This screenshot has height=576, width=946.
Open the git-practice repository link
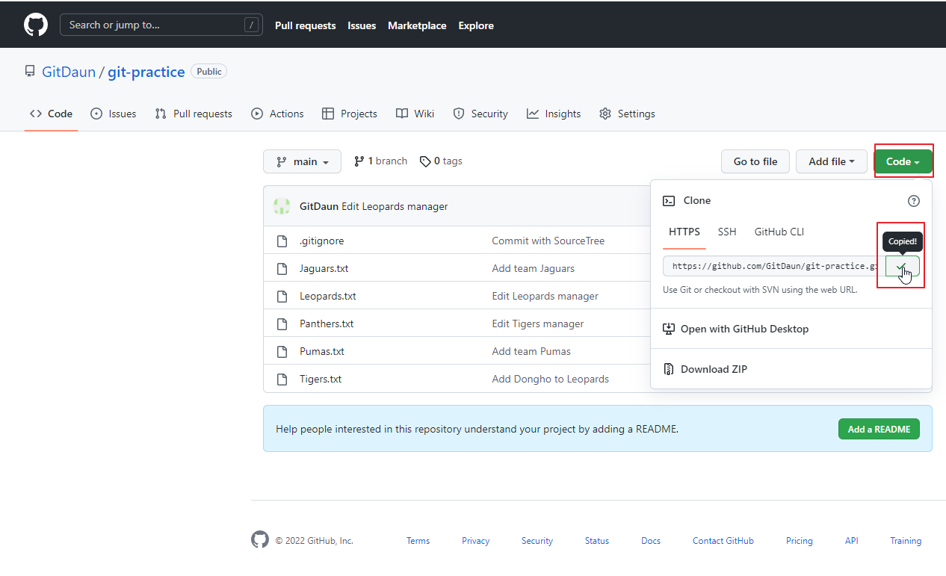[146, 72]
